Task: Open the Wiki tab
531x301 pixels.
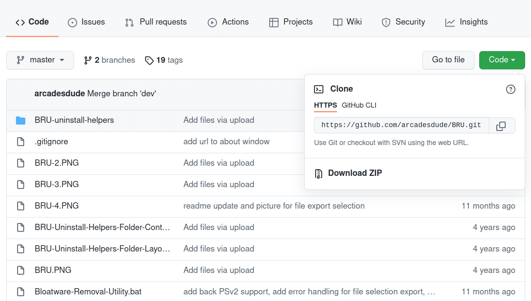Action: (348, 22)
